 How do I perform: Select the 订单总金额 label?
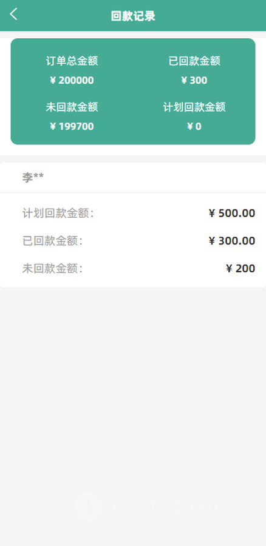(x=72, y=61)
